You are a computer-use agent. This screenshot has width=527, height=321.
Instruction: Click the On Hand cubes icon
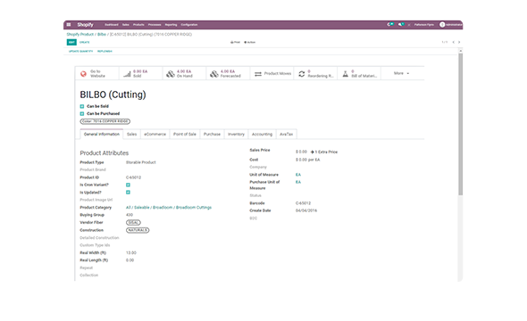171,74
